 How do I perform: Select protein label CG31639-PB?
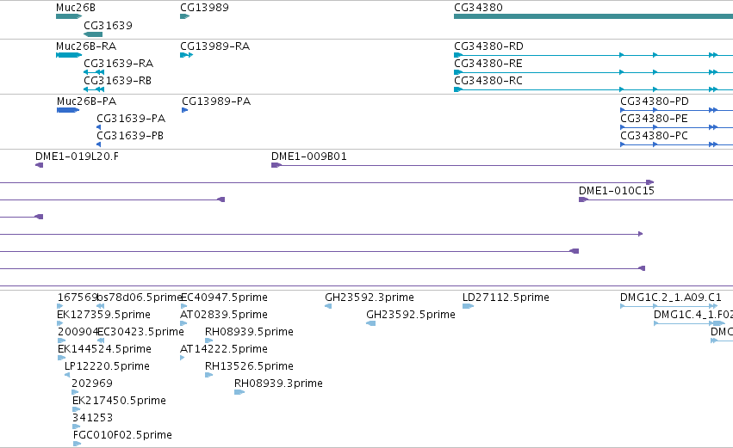point(130,135)
